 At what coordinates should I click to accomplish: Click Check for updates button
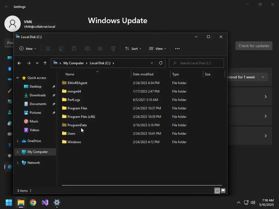[254, 46]
